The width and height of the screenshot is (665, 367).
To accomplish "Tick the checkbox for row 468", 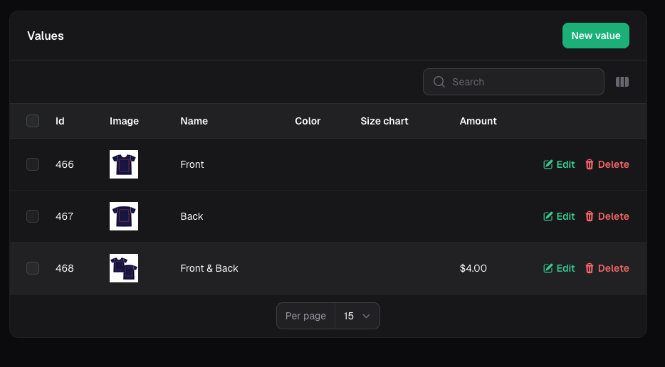I will (33, 268).
